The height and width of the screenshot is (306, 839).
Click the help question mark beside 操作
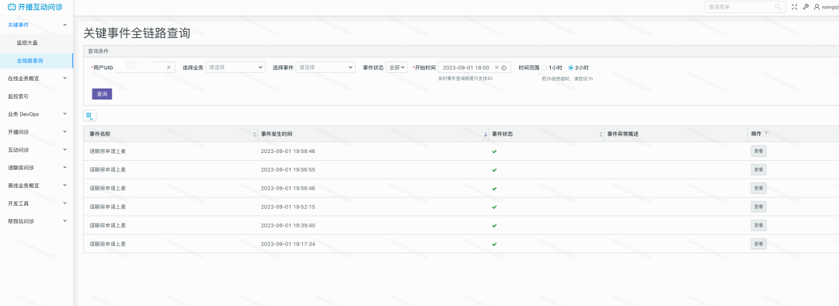click(x=766, y=134)
